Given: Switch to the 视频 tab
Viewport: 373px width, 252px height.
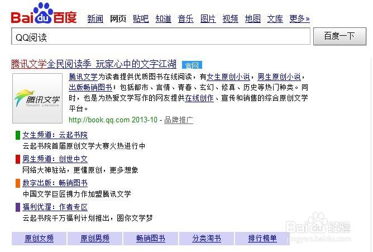Looking at the screenshot, I should point(230,18).
